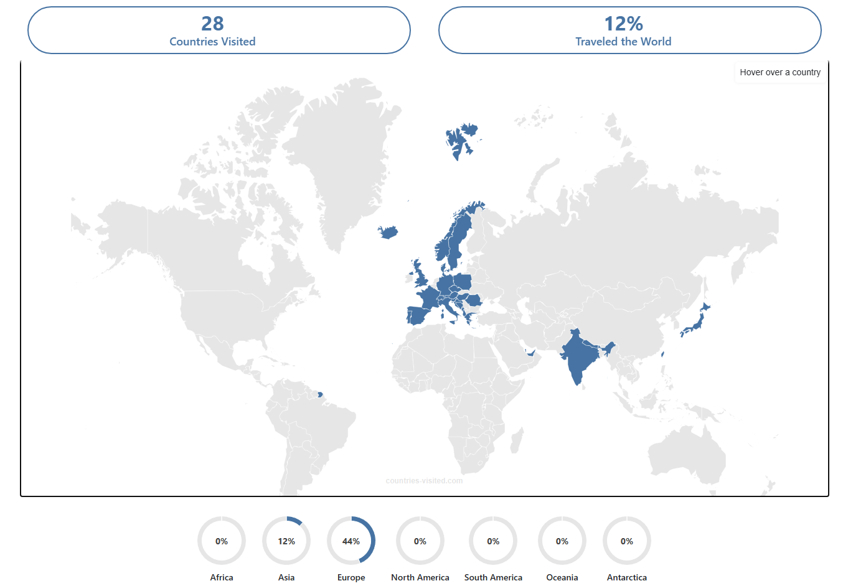The image size is (843, 586).
Task: Select the Europe 44% progress ring
Action: coord(351,541)
